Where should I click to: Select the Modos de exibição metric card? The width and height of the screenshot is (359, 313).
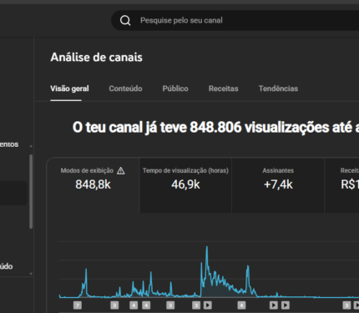point(93,185)
